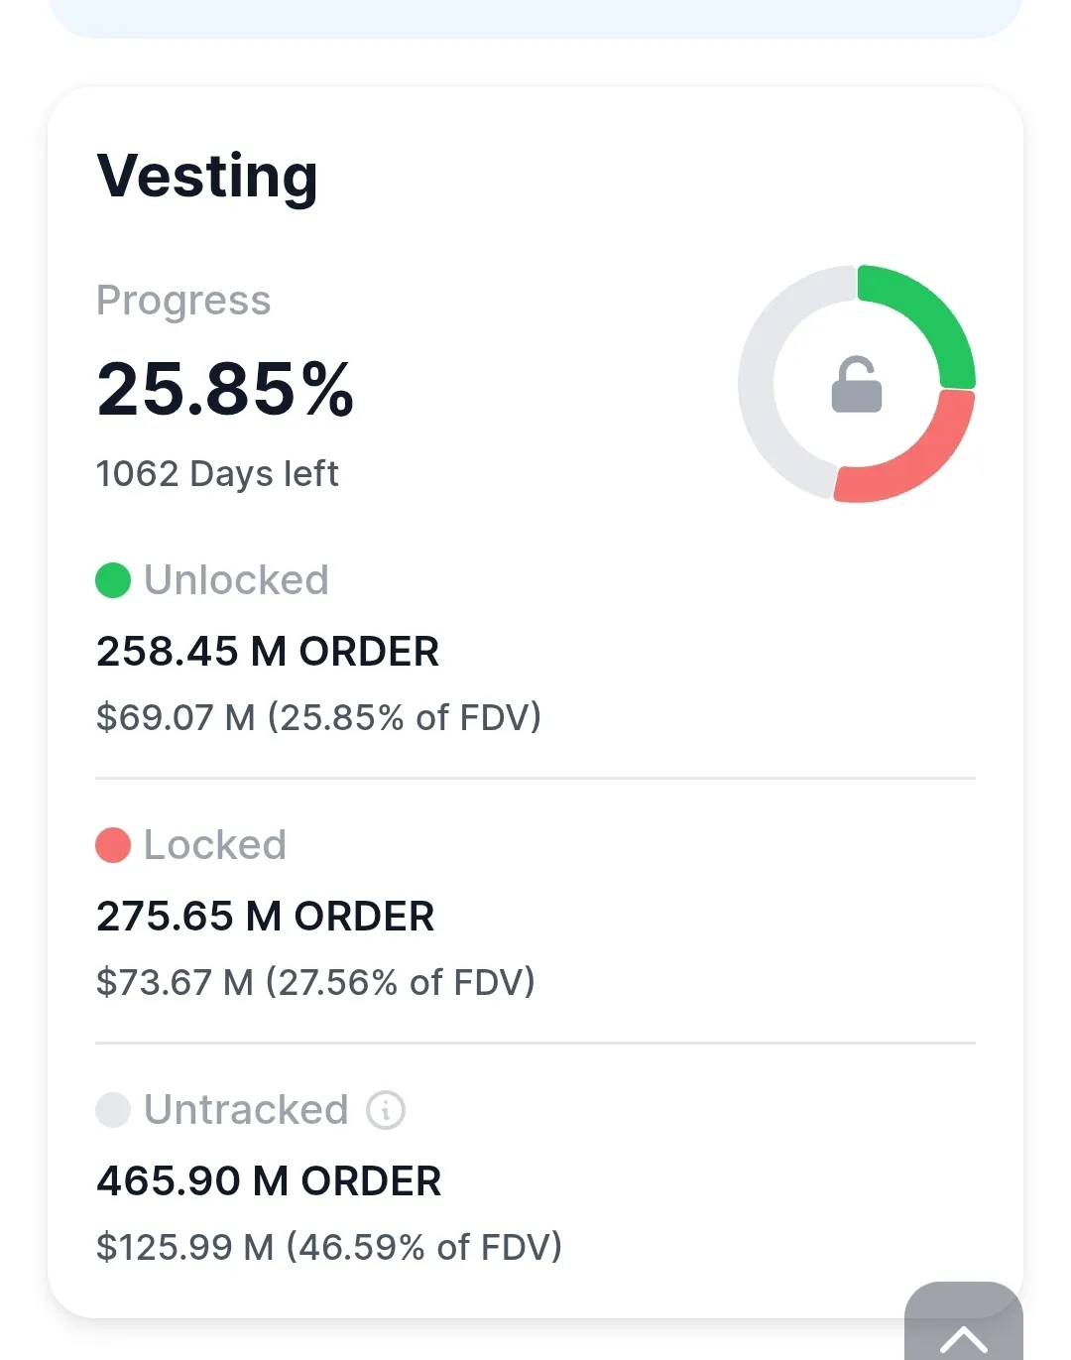Click the $125.99 M FDV value text
Viewport: 1071px width, 1360px height.
pyautogui.click(x=328, y=1247)
